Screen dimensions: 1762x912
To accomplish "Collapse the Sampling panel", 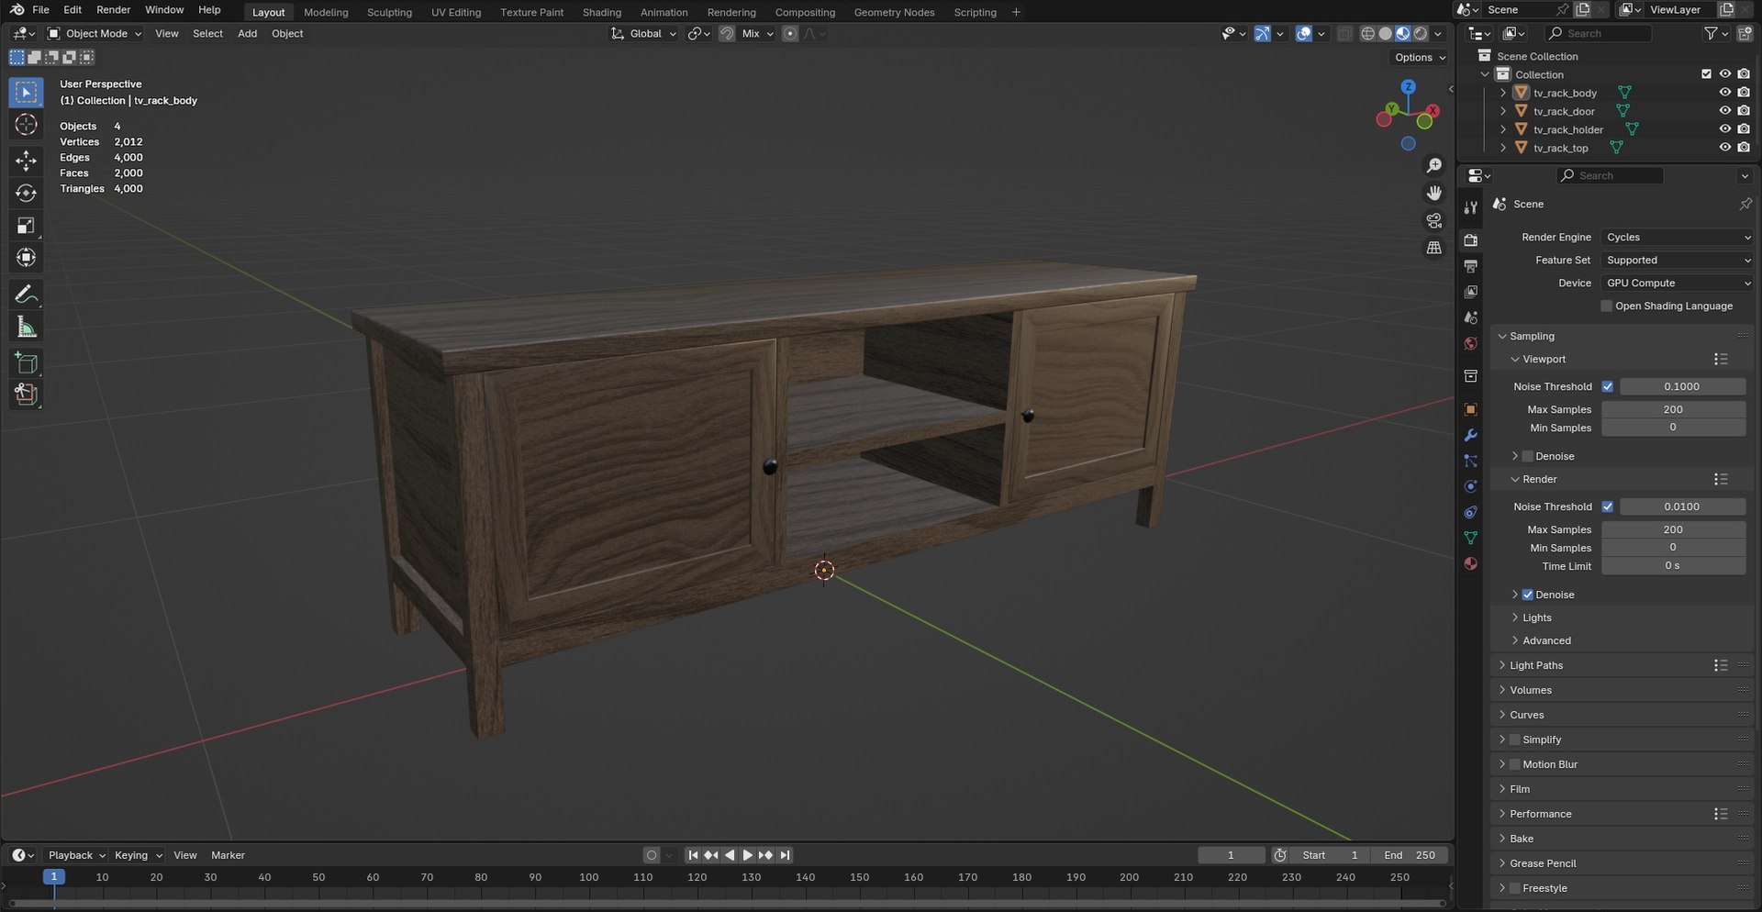I will coord(1532,337).
